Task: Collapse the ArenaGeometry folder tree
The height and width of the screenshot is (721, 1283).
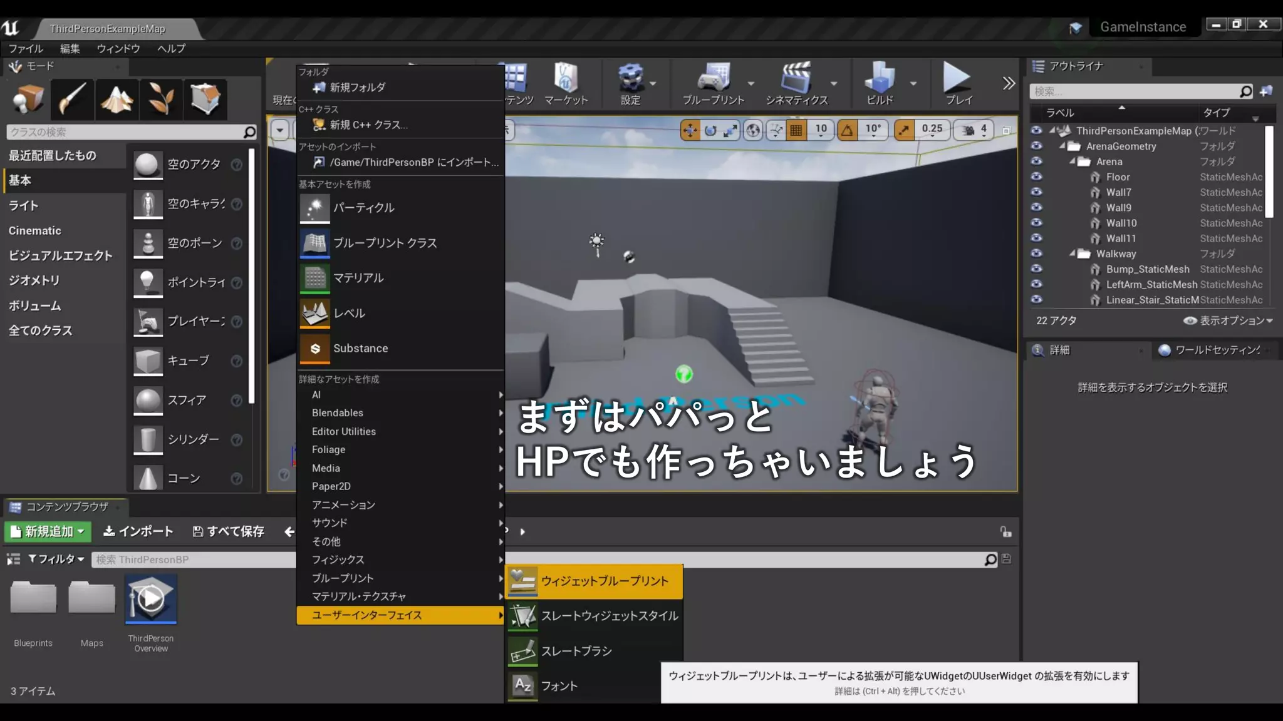Action: (x=1062, y=146)
